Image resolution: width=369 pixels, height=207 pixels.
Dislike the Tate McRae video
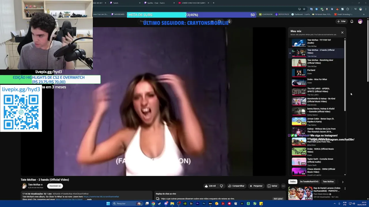(x=221, y=186)
